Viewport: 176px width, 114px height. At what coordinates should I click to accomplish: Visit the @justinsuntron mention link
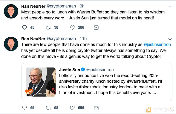pos(157,44)
